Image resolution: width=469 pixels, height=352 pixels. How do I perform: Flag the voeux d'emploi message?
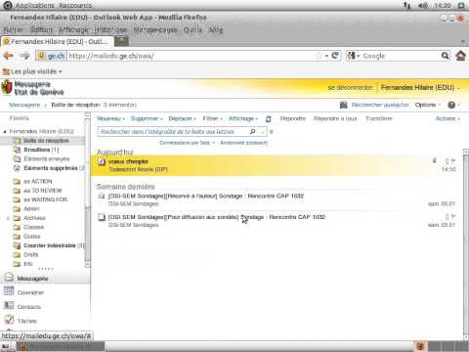pyautogui.click(x=453, y=161)
